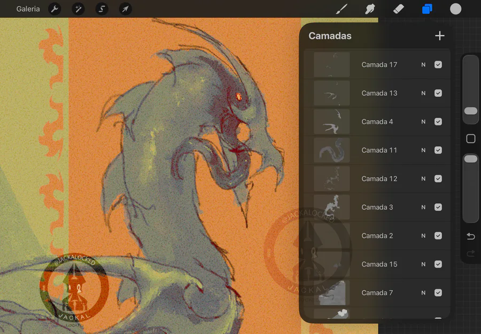Click the Camada 7 layer name
The width and height of the screenshot is (481, 334).
(x=377, y=293)
